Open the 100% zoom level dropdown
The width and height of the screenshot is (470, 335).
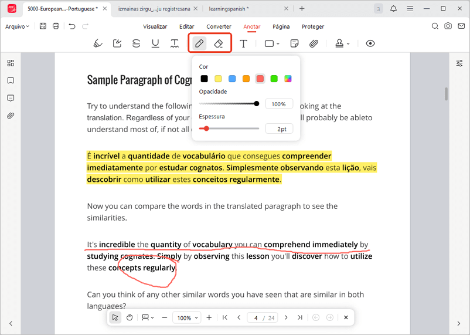tap(186, 317)
